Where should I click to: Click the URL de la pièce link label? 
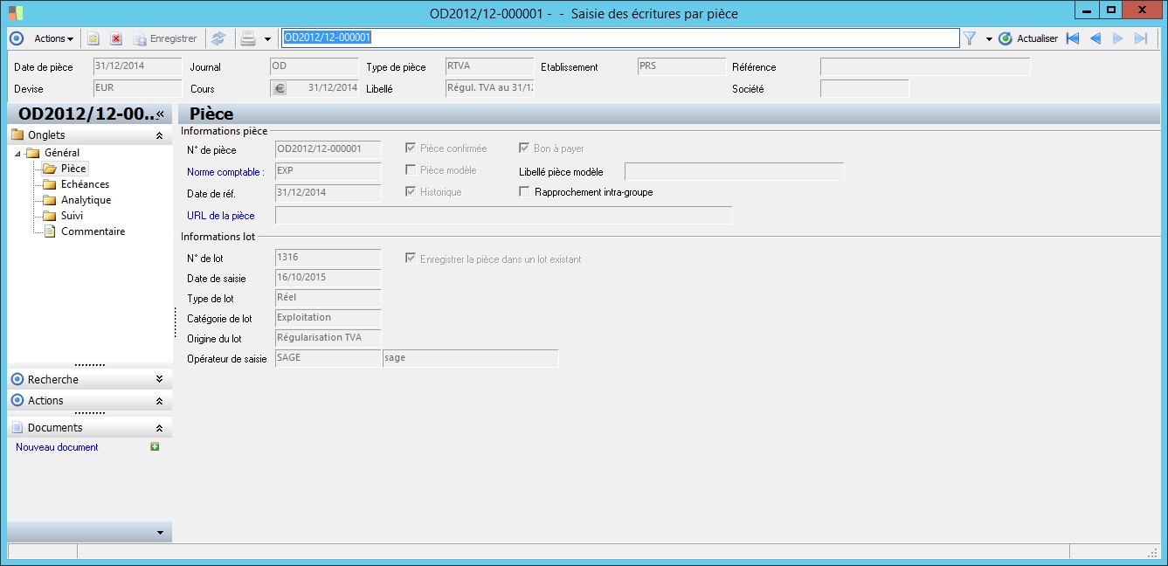pyautogui.click(x=221, y=216)
